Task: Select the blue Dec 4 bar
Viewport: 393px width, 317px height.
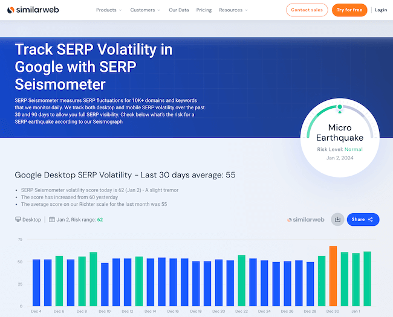Action: (x=36, y=283)
